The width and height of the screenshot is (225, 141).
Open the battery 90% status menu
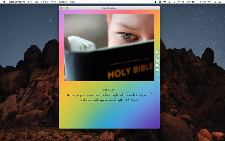tap(191, 2)
